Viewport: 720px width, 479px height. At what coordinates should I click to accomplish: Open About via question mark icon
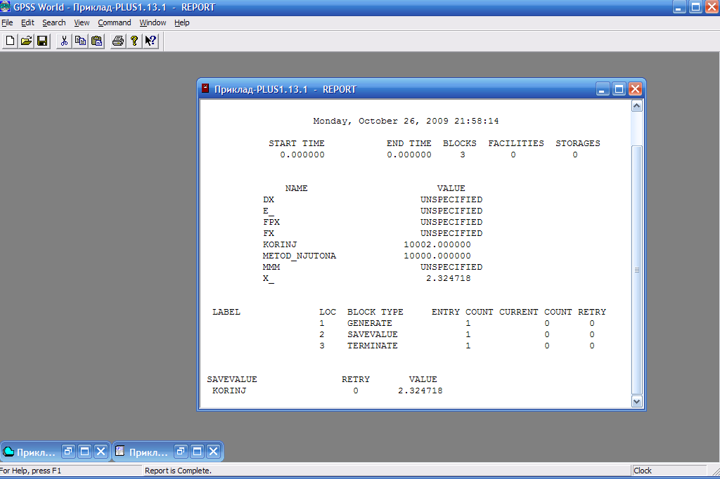(x=134, y=41)
